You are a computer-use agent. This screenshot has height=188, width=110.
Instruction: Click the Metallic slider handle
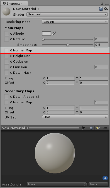tap(43, 39)
